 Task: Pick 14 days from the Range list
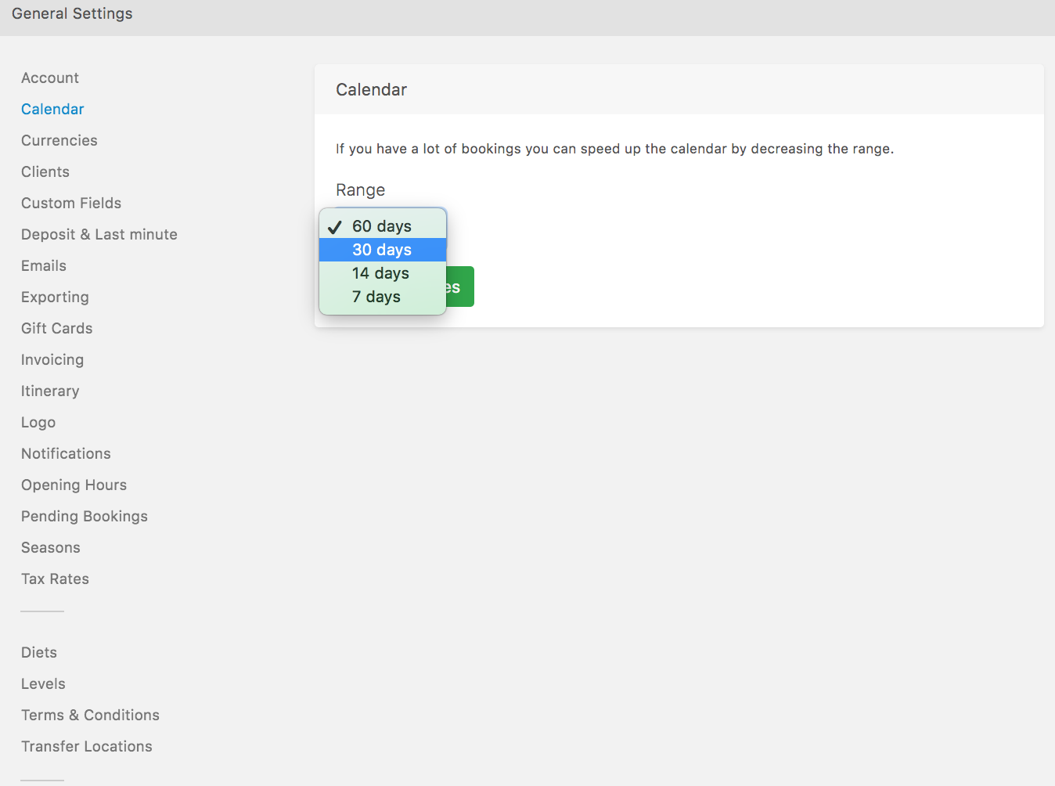tap(383, 273)
